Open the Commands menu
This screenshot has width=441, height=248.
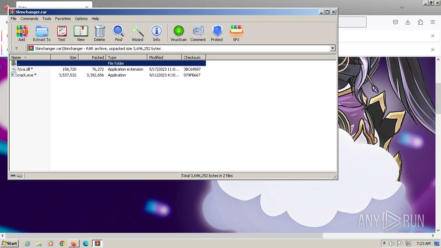[29, 19]
